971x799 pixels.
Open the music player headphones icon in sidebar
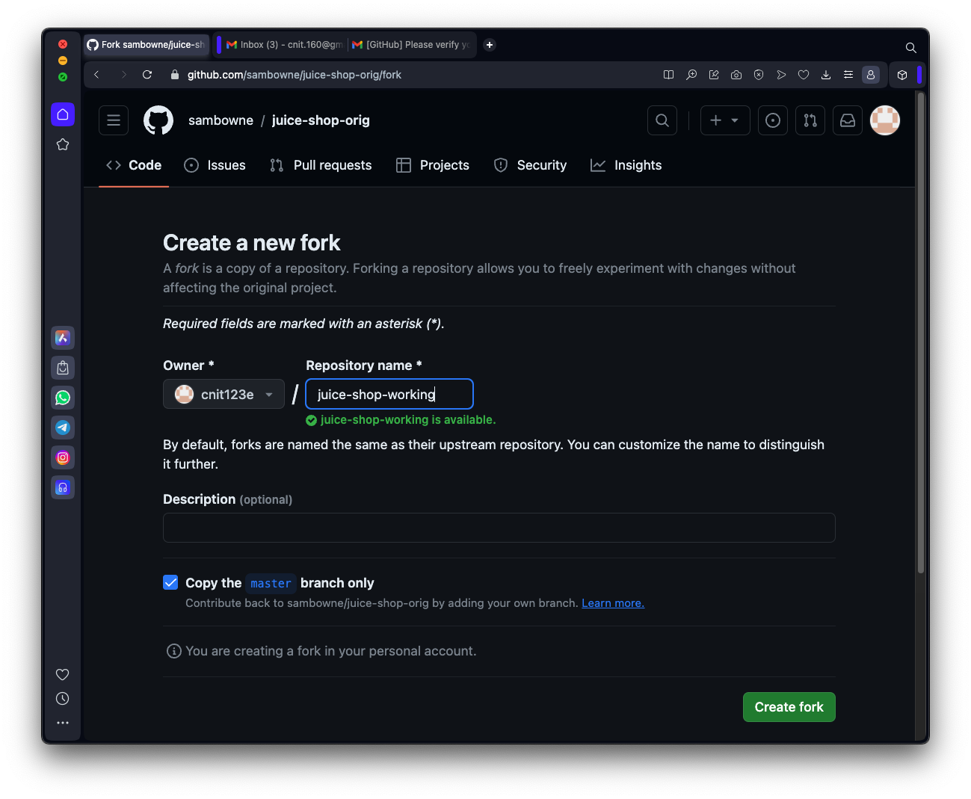click(63, 487)
